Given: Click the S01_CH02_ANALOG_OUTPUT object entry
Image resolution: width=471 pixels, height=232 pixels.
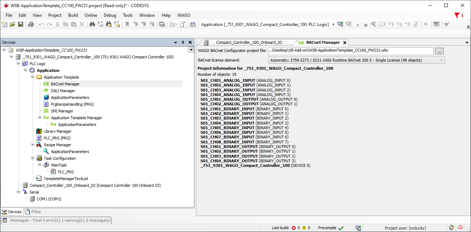Looking at the screenshot, I should pyautogui.click(x=249, y=104).
